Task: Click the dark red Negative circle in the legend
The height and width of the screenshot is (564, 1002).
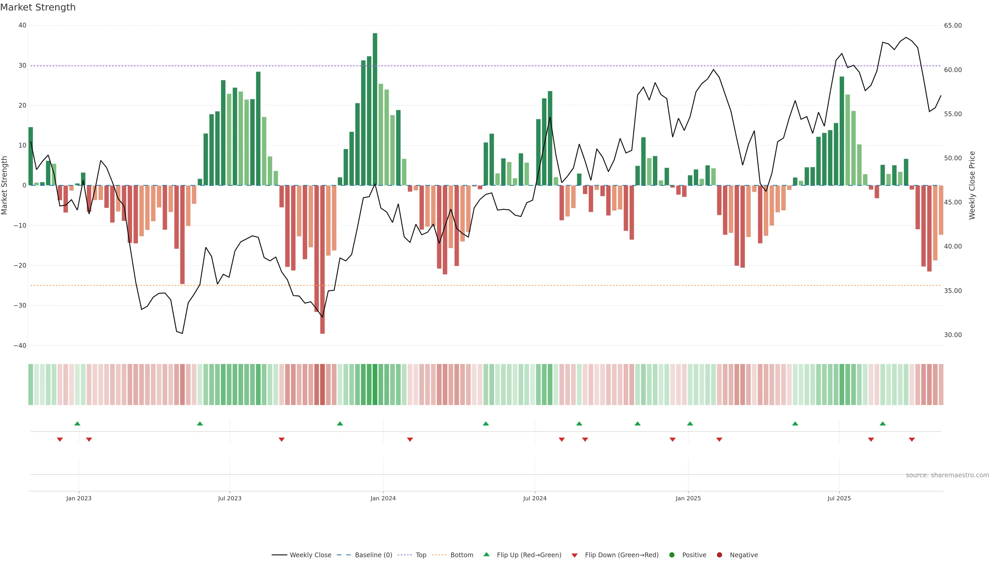Action: click(719, 555)
